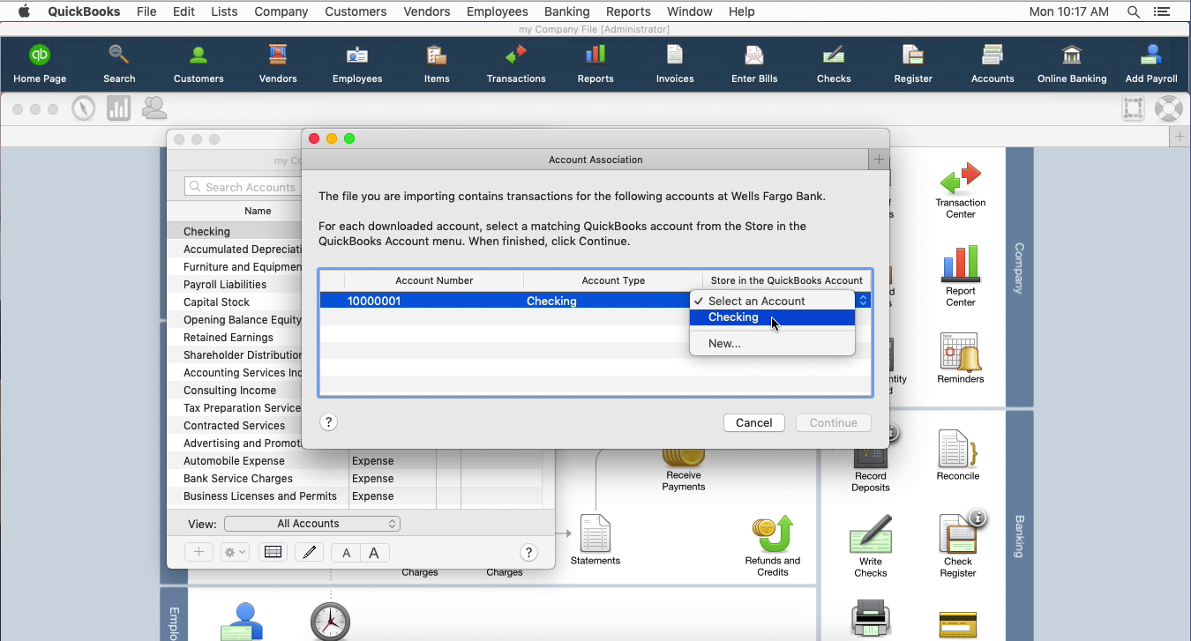Click the larger font A button

coord(374,553)
